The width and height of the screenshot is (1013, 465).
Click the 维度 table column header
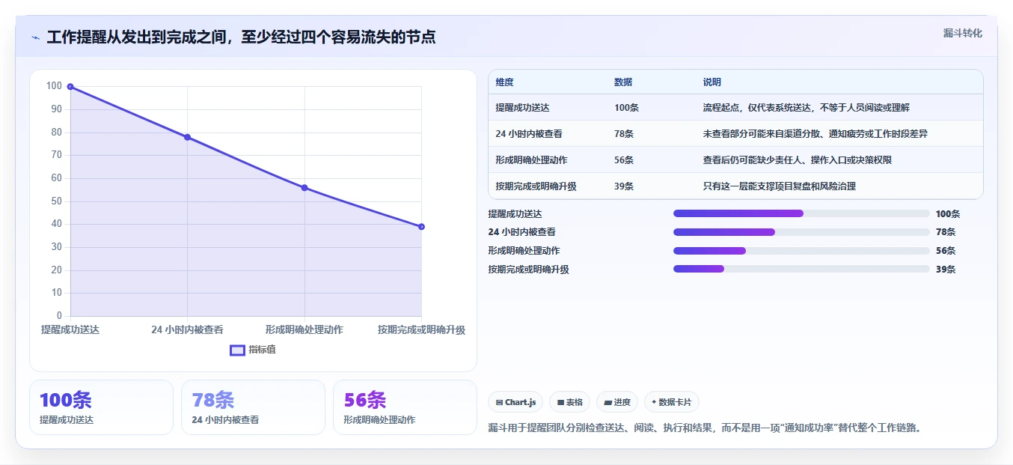point(504,82)
